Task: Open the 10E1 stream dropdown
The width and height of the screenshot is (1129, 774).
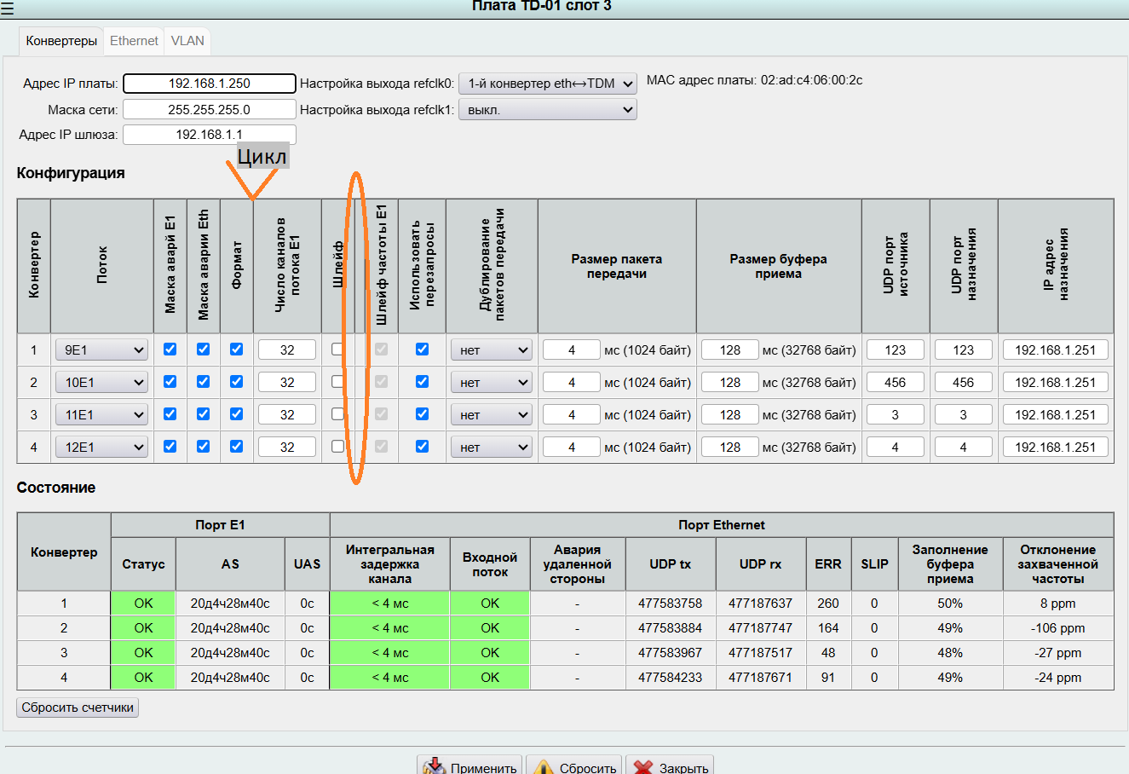Action: tap(101, 383)
